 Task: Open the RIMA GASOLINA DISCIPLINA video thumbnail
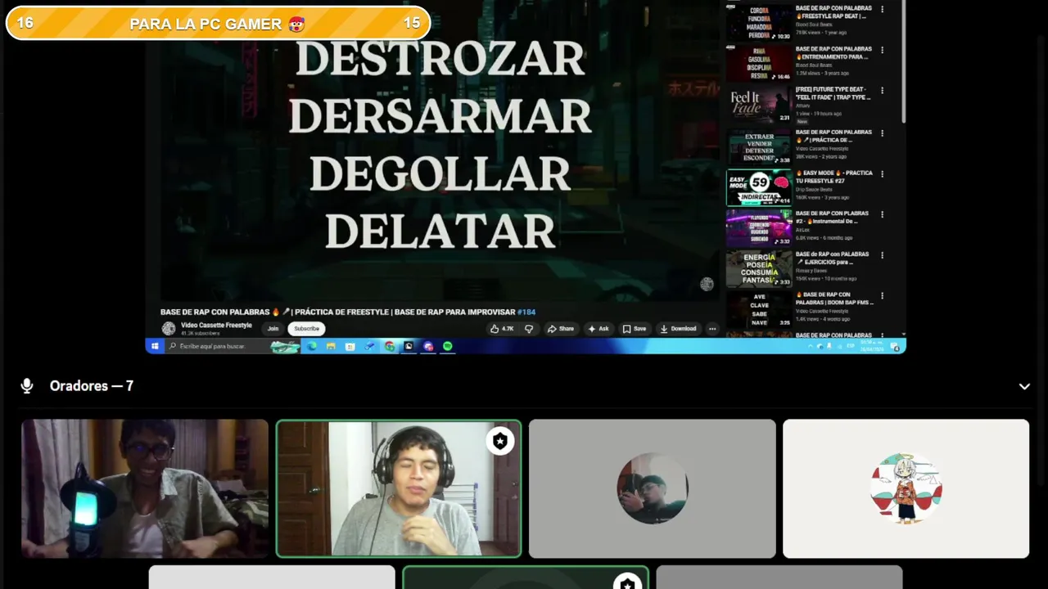click(x=759, y=63)
